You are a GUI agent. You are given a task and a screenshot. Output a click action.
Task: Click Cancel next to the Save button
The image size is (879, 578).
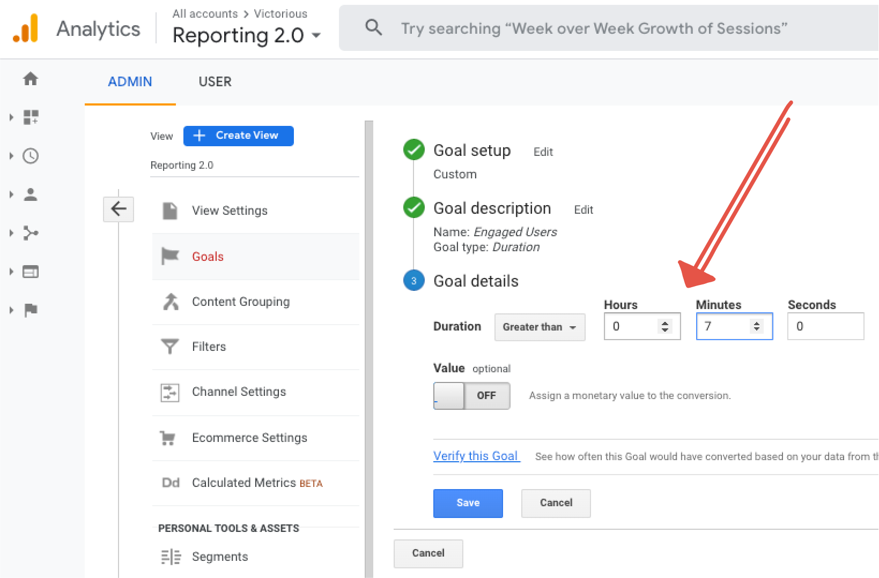(x=556, y=503)
